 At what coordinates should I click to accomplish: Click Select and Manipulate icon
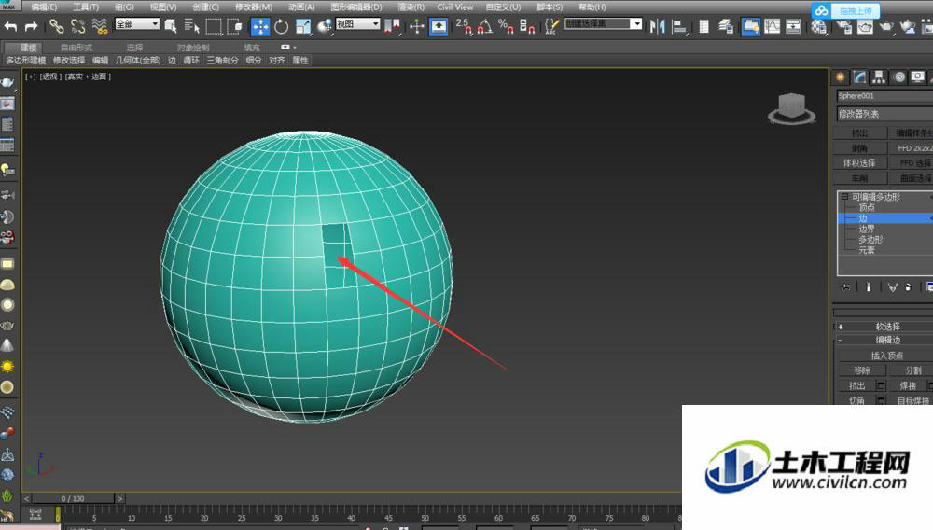click(x=416, y=26)
